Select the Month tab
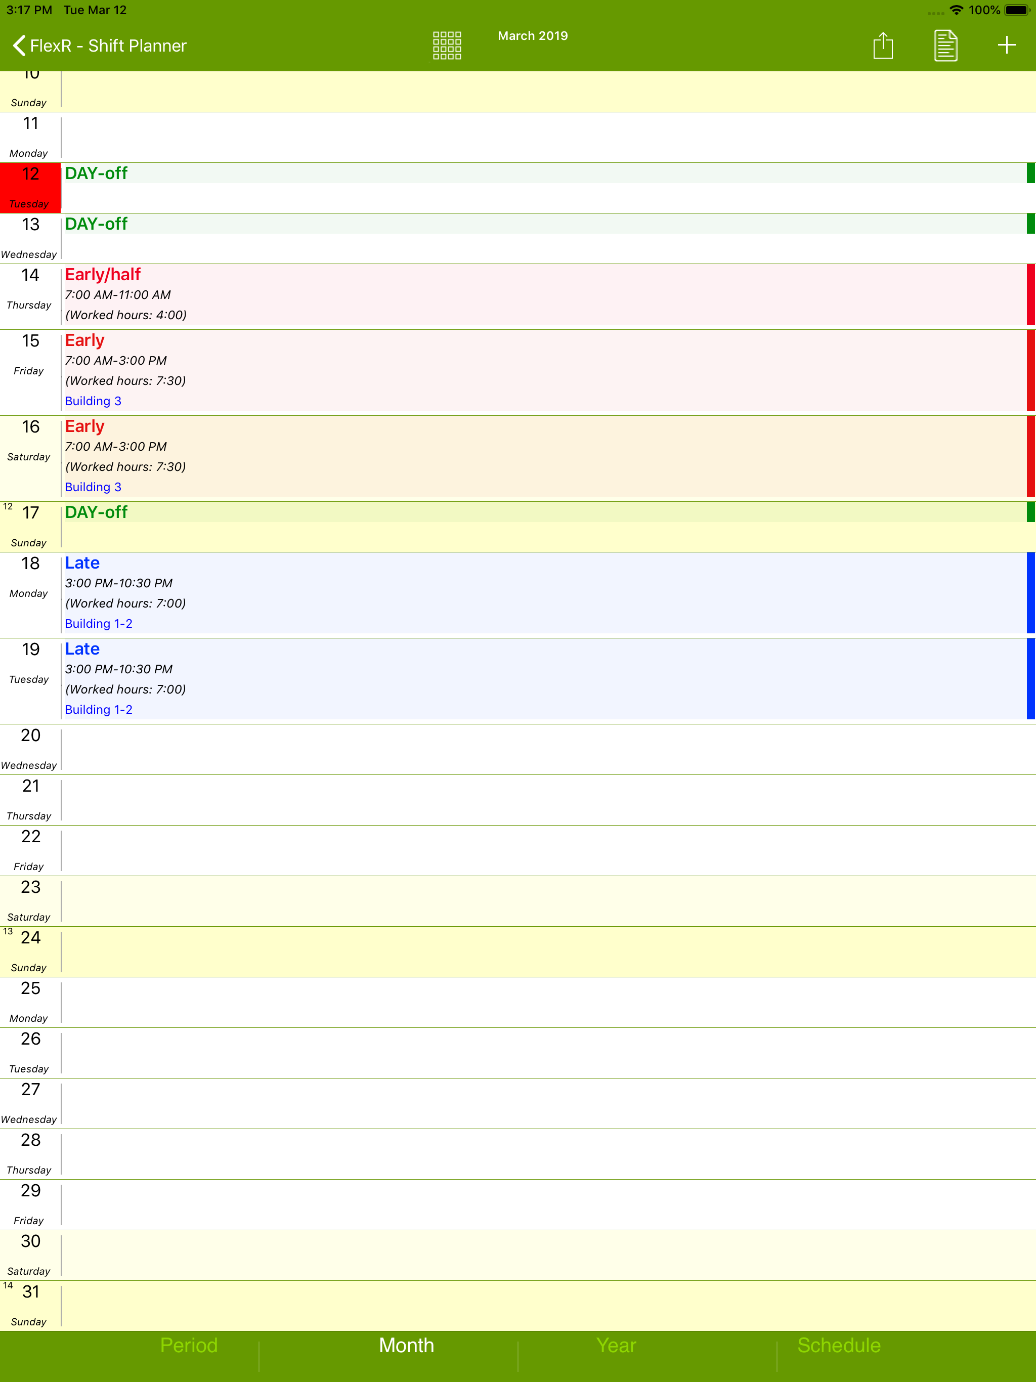This screenshot has width=1036, height=1382. click(x=406, y=1345)
